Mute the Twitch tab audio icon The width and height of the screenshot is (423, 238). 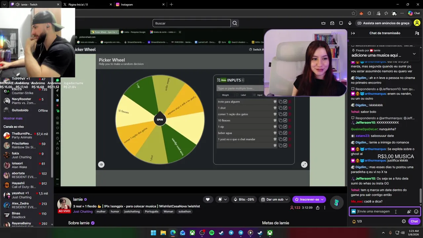(x=17, y=5)
